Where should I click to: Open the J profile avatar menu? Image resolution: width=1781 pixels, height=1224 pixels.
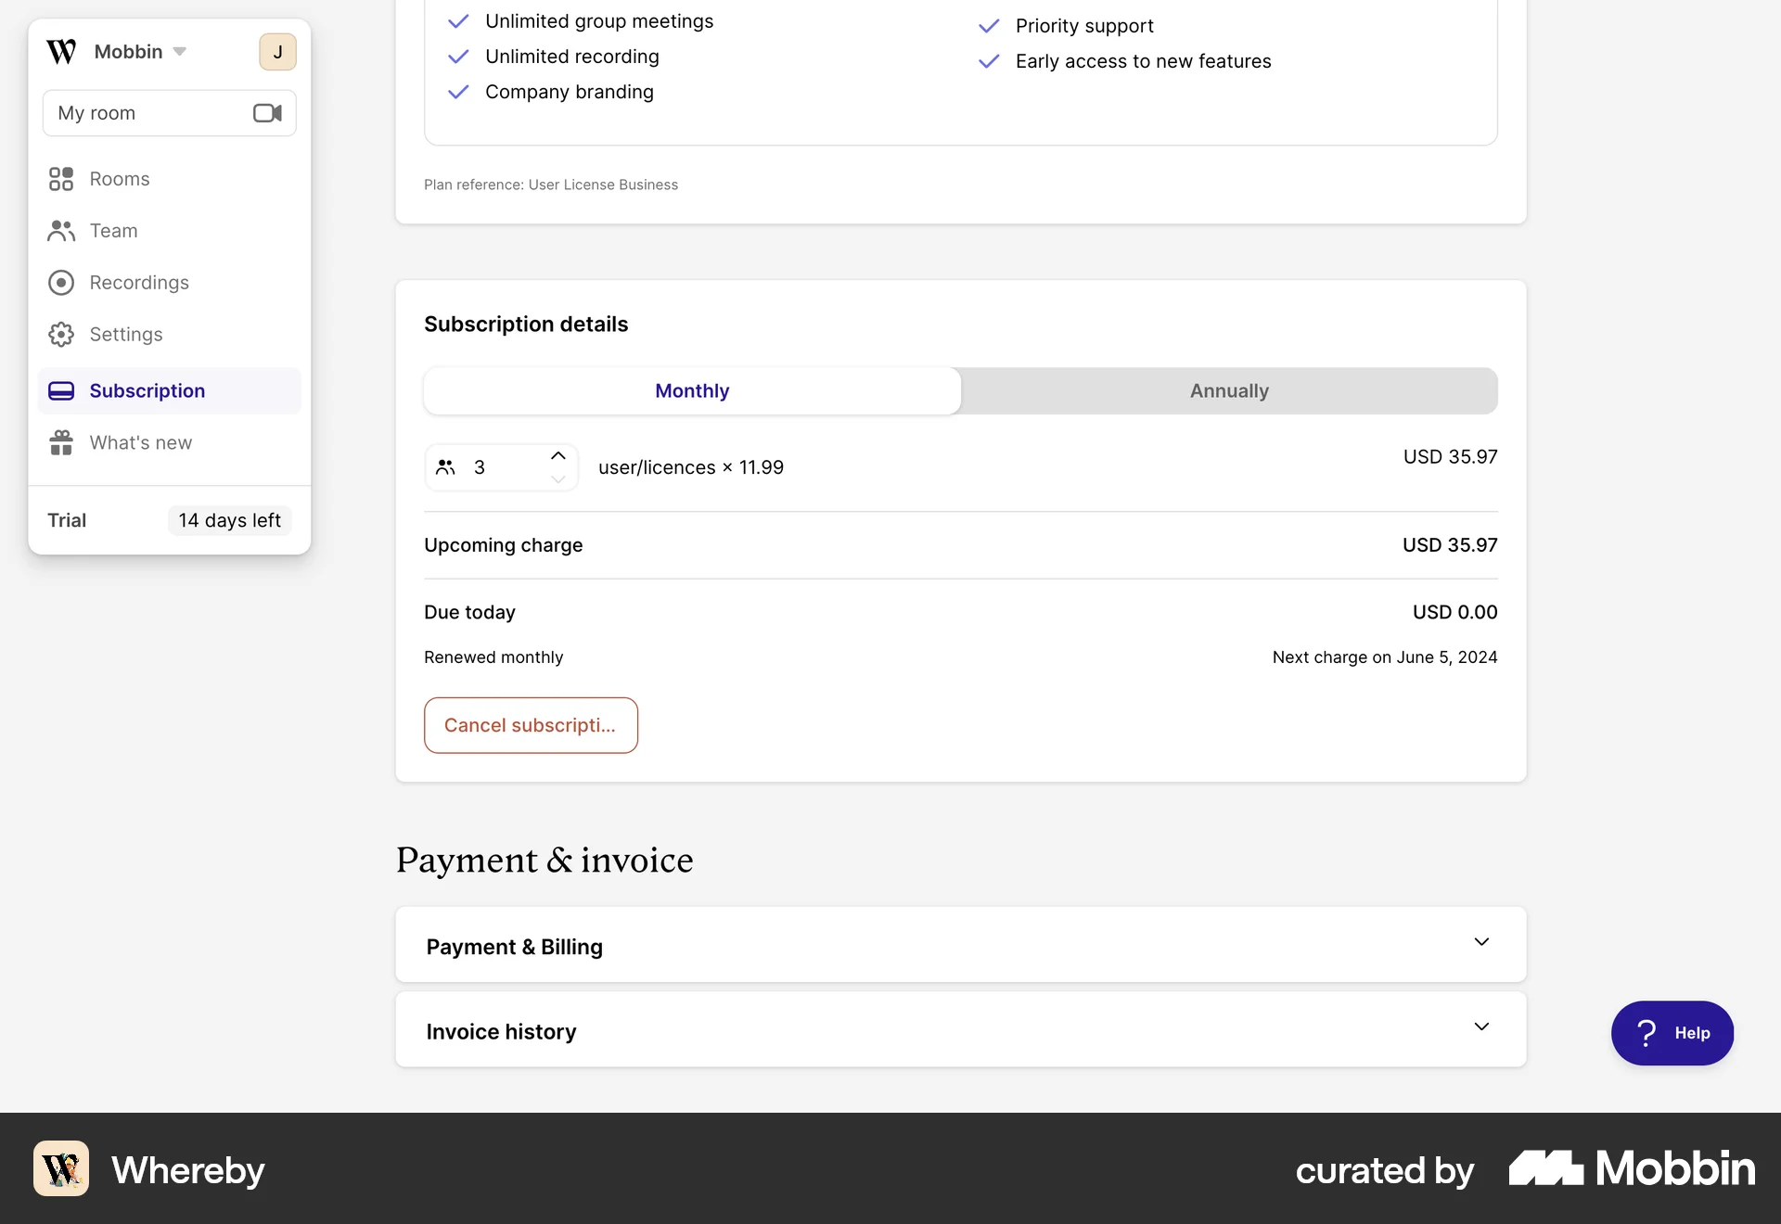277,51
